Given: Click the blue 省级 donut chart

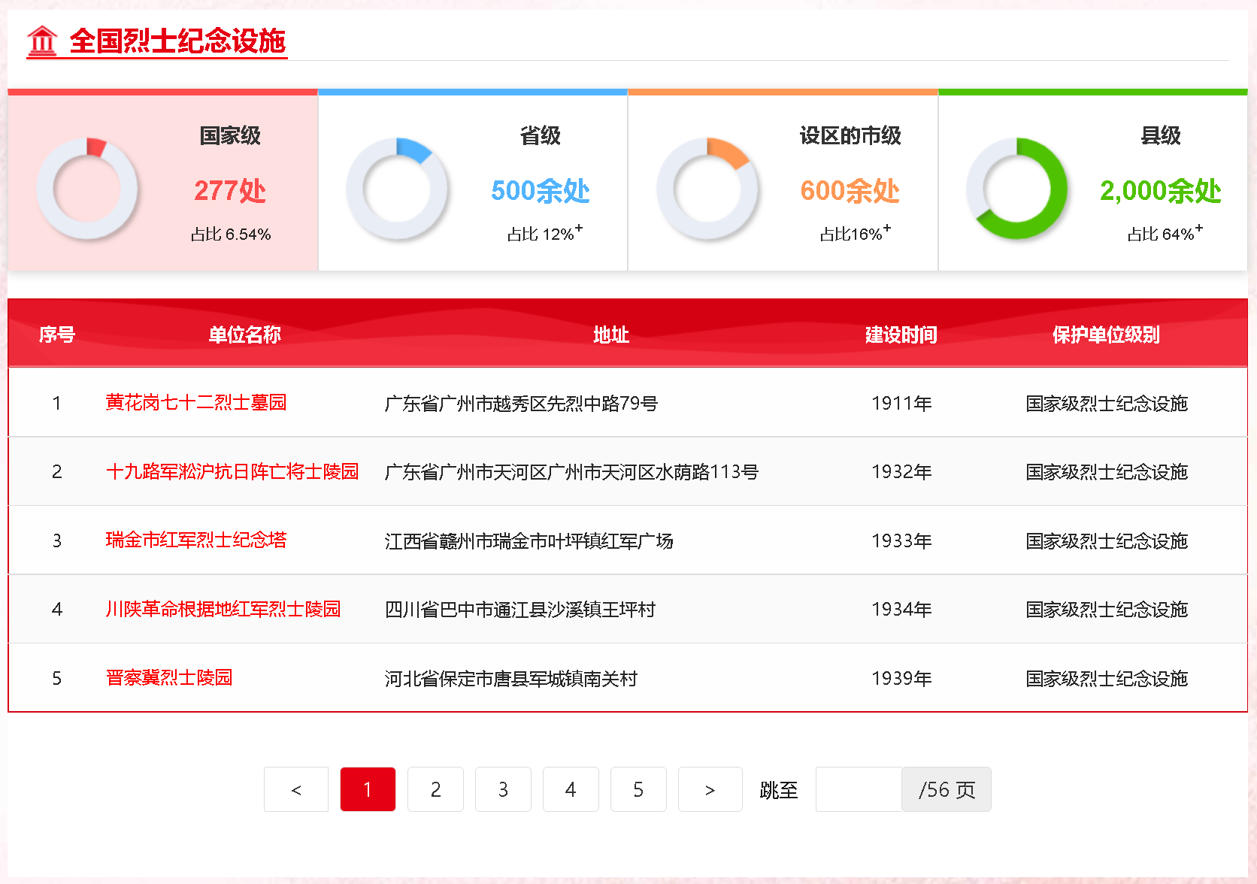Looking at the screenshot, I should click(x=397, y=189).
